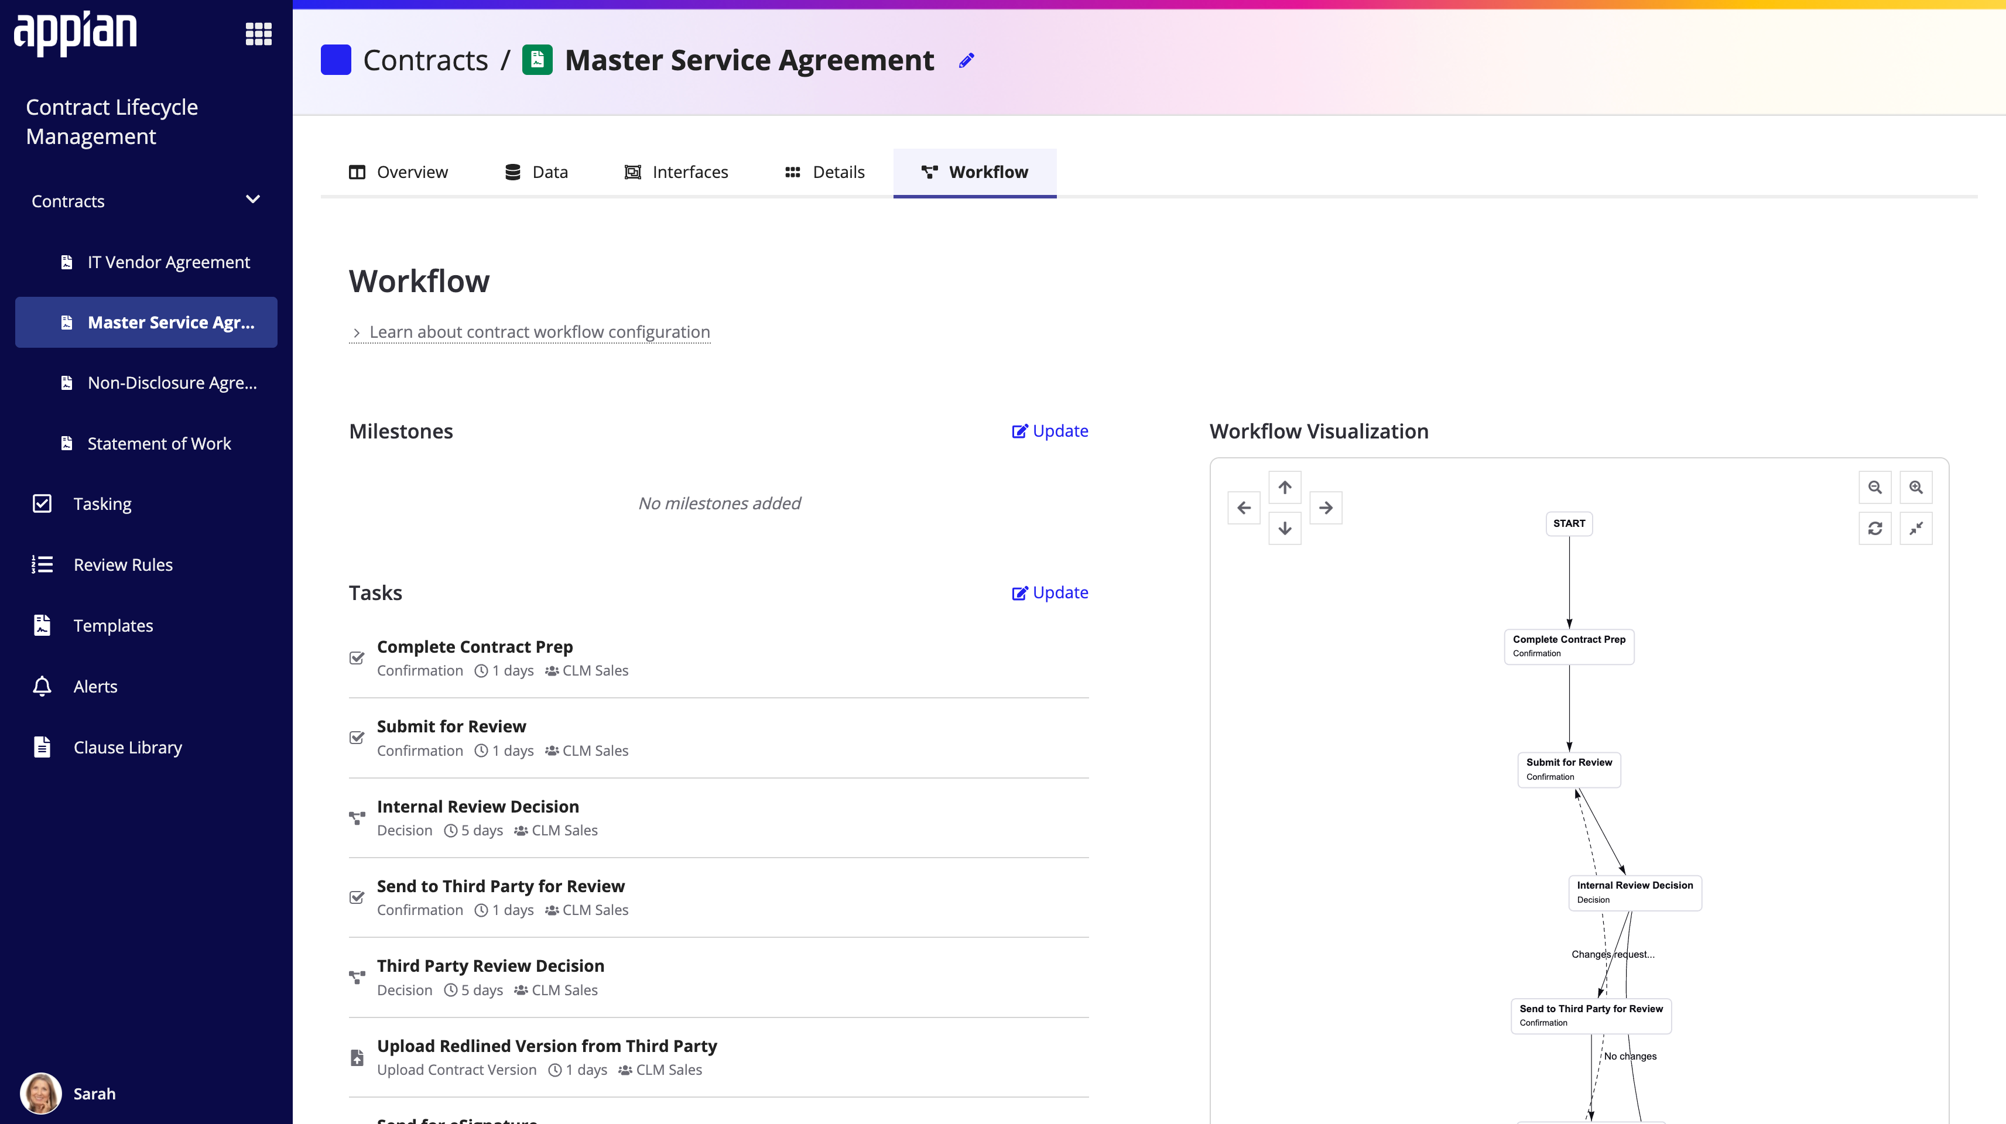Image resolution: width=2006 pixels, height=1124 pixels.
Task: Zoom in the workflow visualization
Action: coord(1916,487)
